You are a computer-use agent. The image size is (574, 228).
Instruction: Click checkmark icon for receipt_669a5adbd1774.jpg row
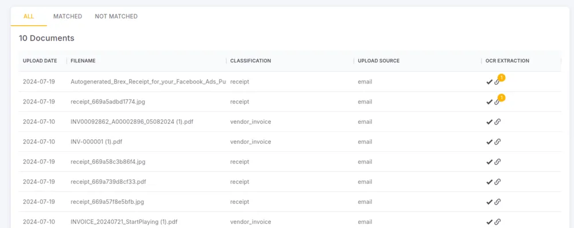[x=489, y=102]
